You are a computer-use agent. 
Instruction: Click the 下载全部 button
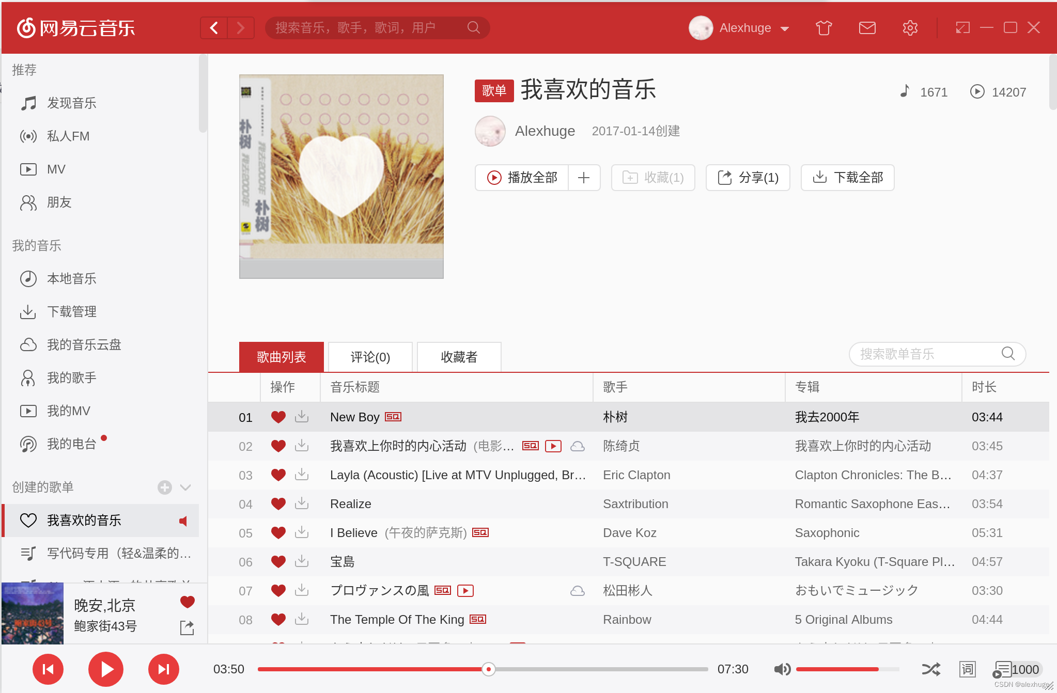click(847, 178)
